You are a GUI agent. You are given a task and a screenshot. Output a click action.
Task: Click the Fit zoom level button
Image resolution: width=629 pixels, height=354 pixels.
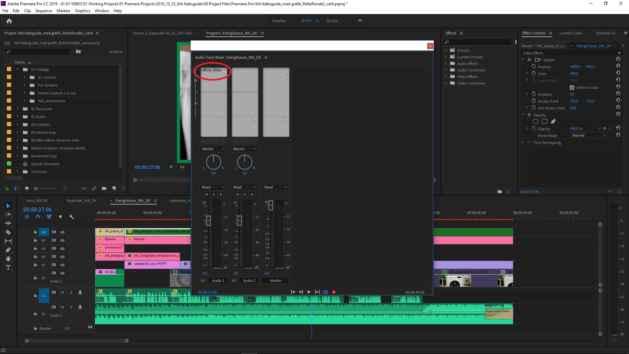[x=183, y=167]
